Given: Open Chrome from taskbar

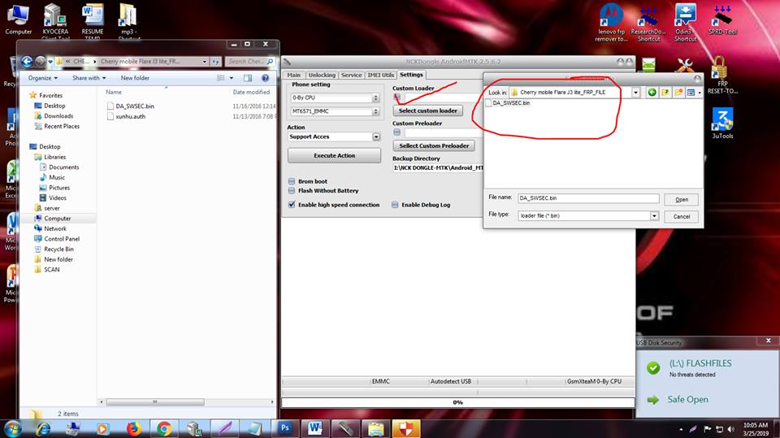Looking at the screenshot, I should 163,428.
